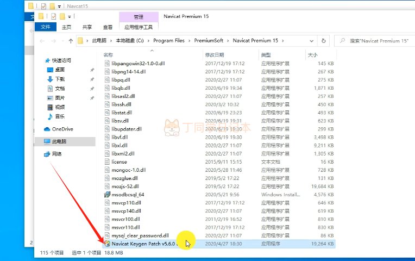Click quick access toolbar properties checkmark icon
The width and height of the screenshot is (415, 261).
point(53,16)
